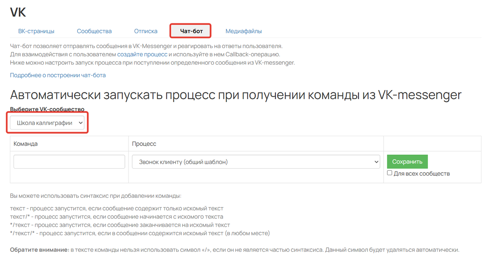
Task: Go to the Отписка tab
Action: (145, 31)
